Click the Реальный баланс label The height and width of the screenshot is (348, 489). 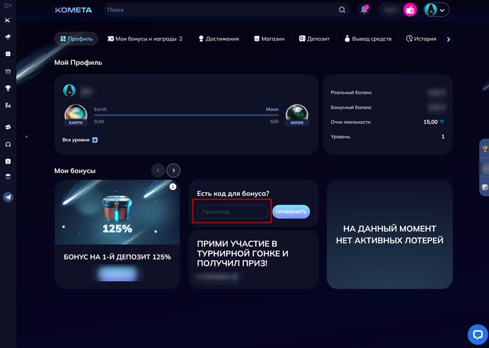click(x=351, y=93)
